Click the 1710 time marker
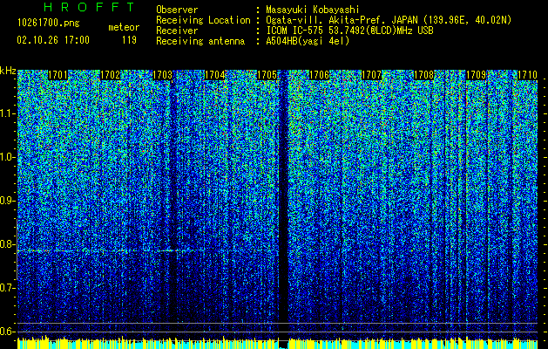The width and height of the screenshot is (548, 349). tap(527, 75)
